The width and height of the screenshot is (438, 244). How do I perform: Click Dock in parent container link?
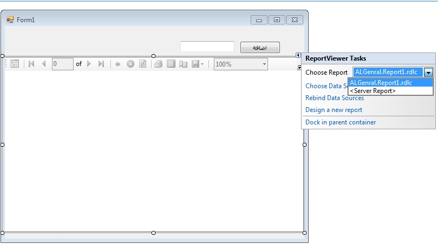(341, 122)
